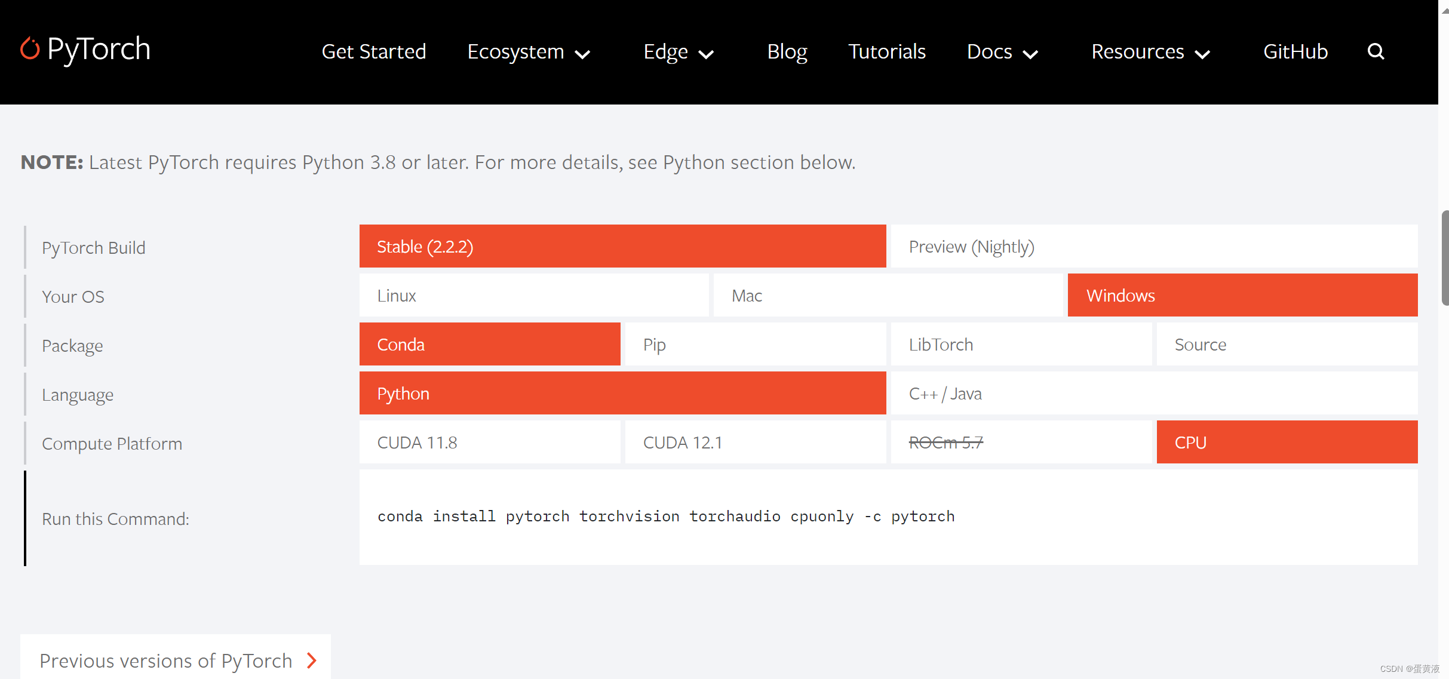Click the PyTorch flame logo icon

click(30, 49)
